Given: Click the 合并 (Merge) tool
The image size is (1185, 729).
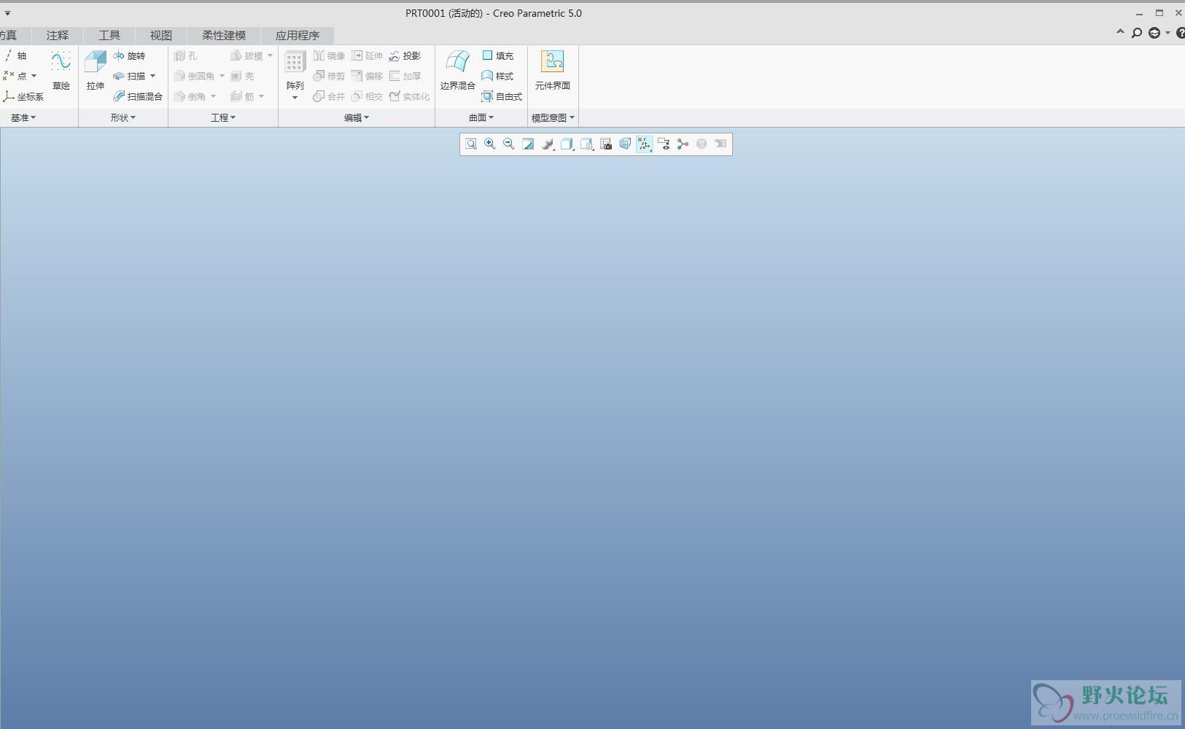Looking at the screenshot, I should pyautogui.click(x=329, y=96).
